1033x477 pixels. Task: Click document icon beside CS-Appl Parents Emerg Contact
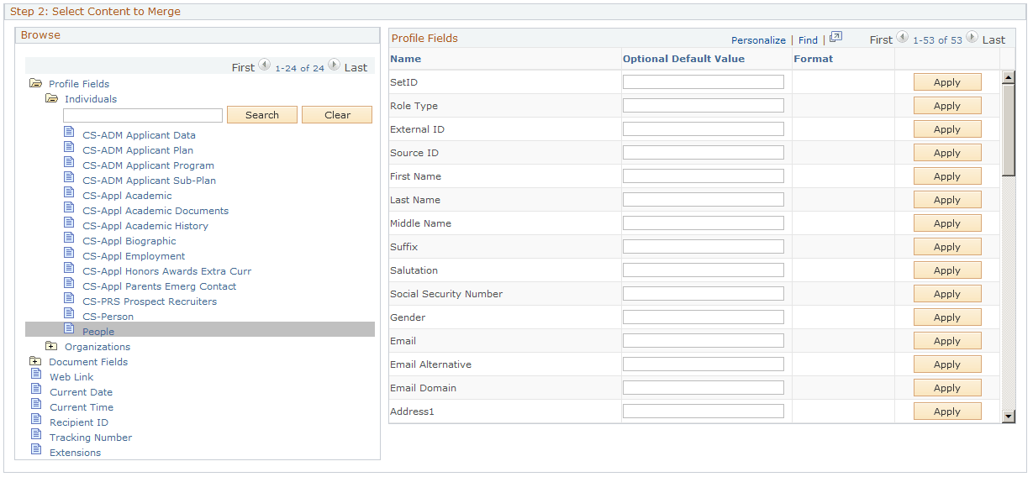[70, 285]
